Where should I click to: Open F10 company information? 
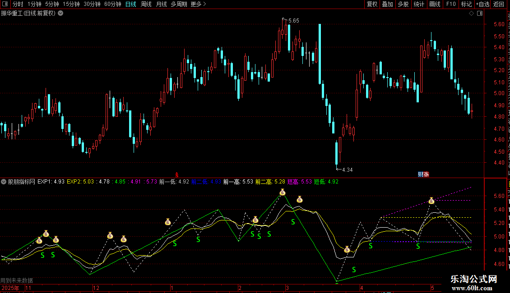451,4
